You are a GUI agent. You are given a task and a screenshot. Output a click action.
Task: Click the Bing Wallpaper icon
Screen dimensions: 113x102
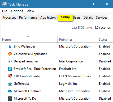10,46
